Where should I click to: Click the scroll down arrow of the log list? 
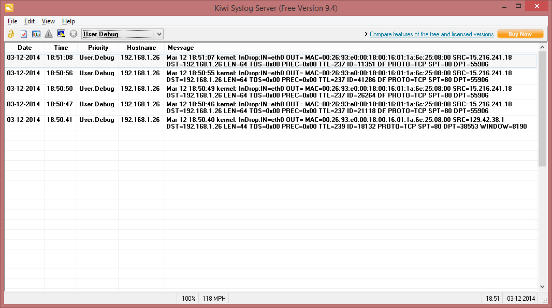(542, 287)
